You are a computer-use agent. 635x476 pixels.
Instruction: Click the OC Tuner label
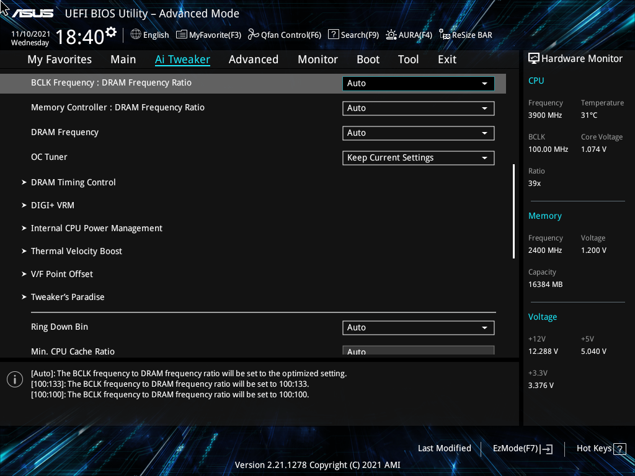(49, 157)
